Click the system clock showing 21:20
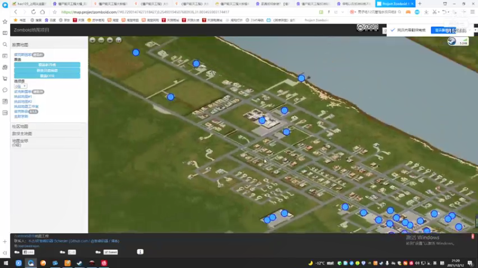The image size is (478, 268). pos(455,263)
